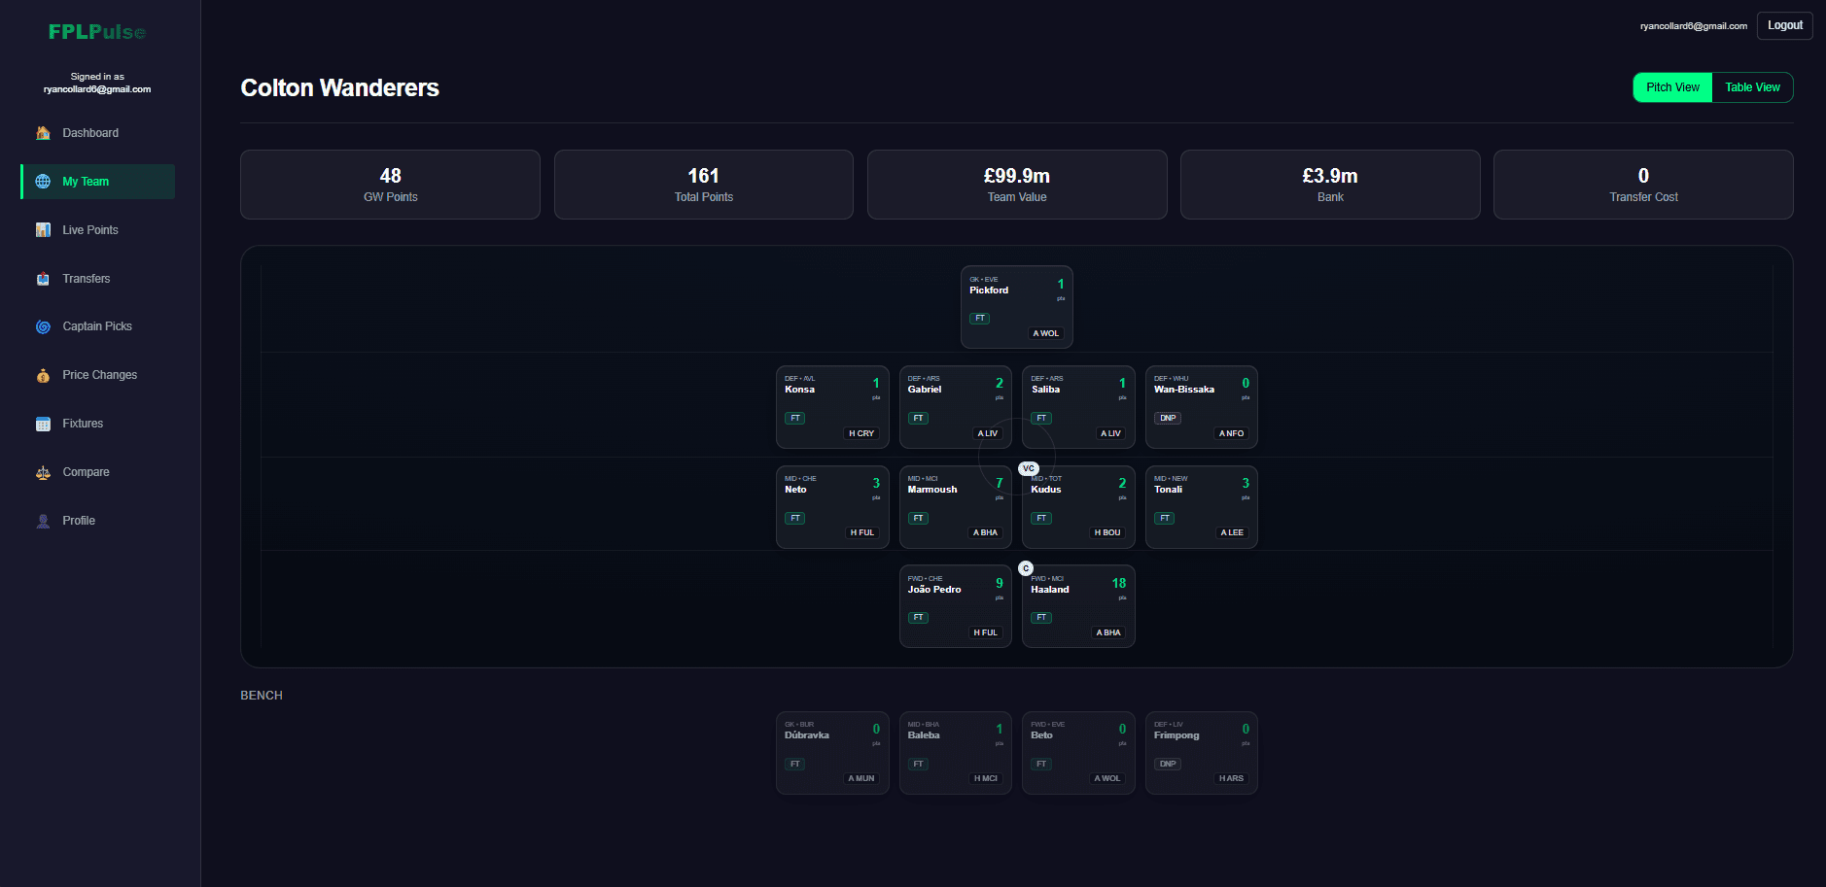
Task: Click the Transfers sidebar icon
Action: 43,279
